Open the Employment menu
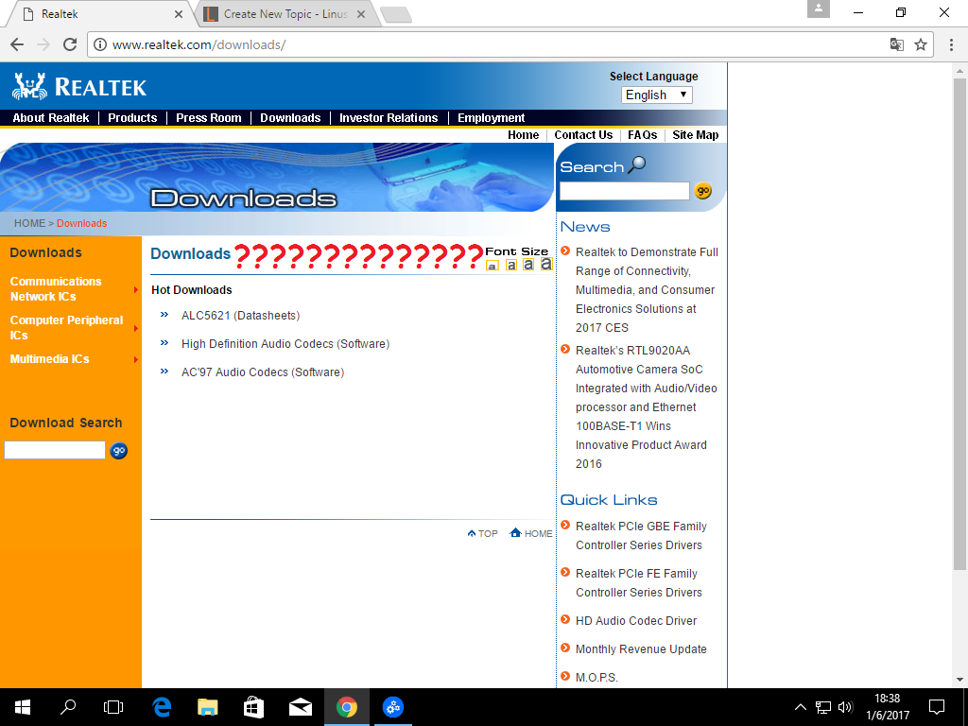The width and height of the screenshot is (968, 726). pyautogui.click(x=491, y=118)
